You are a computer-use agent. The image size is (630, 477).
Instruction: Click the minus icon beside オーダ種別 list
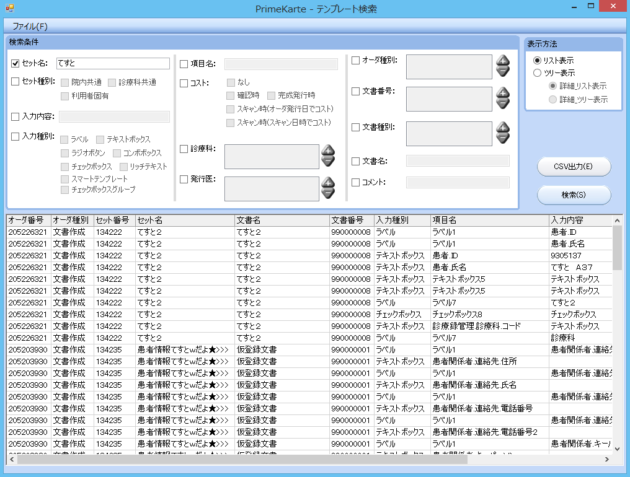tap(503, 71)
